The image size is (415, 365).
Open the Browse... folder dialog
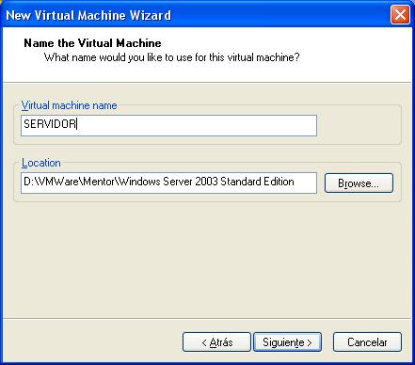point(359,183)
